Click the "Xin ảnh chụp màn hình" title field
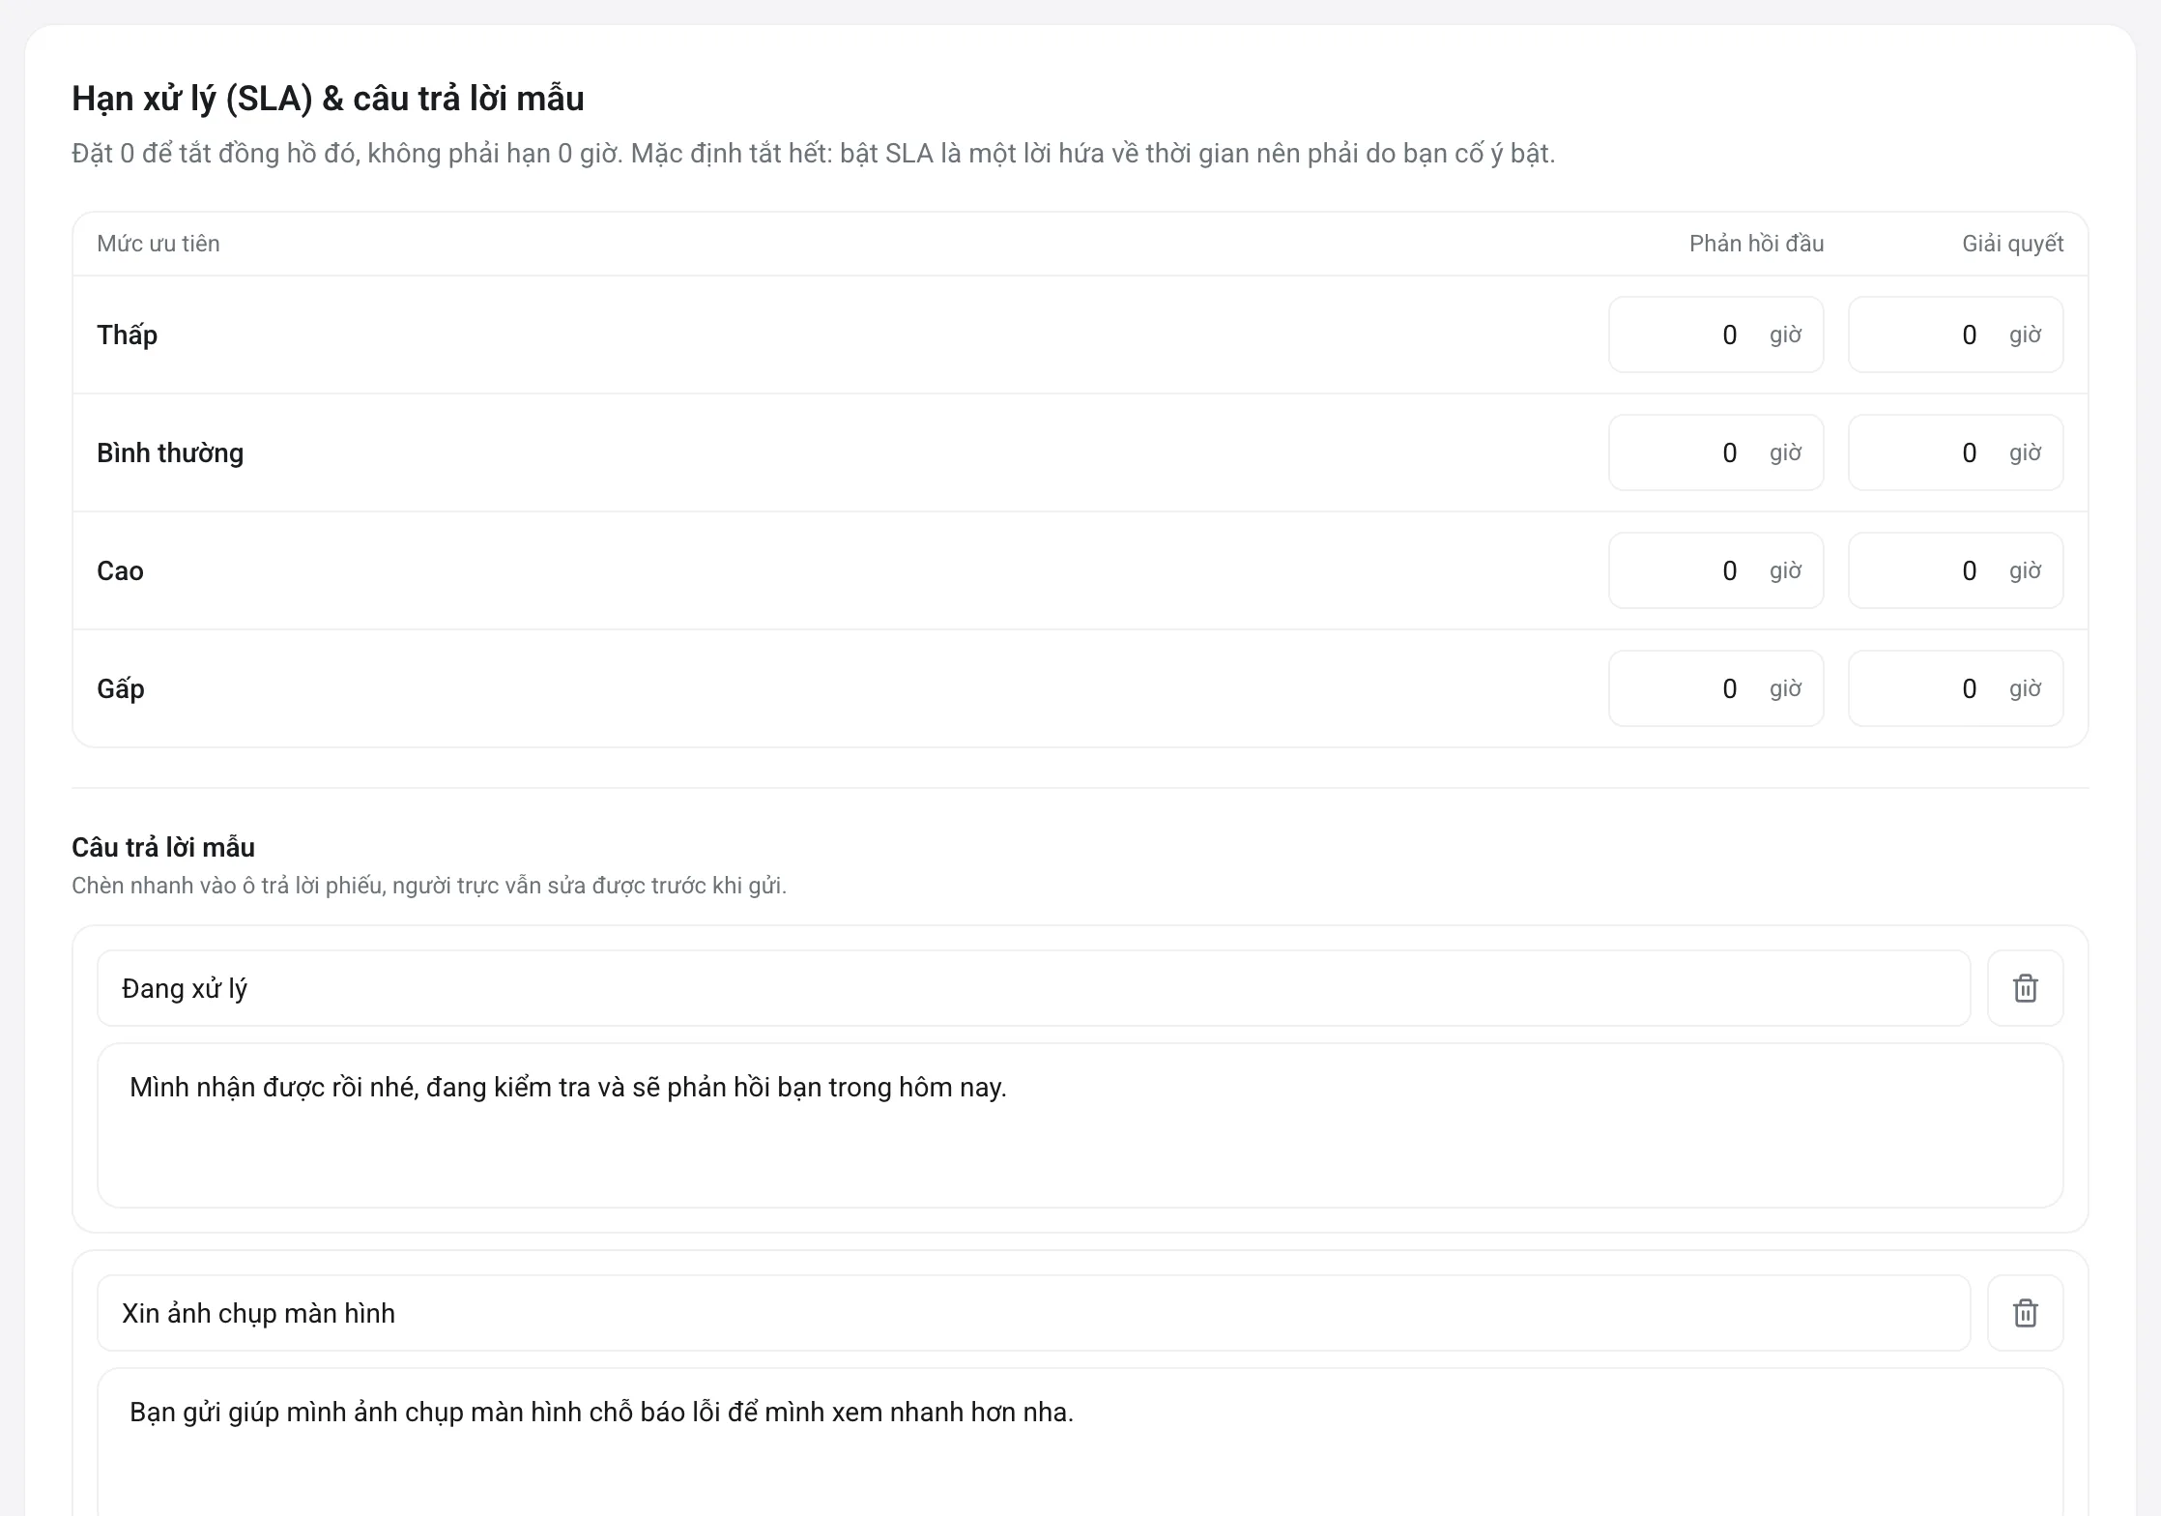The height and width of the screenshot is (1516, 2161). point(1033,1313)
